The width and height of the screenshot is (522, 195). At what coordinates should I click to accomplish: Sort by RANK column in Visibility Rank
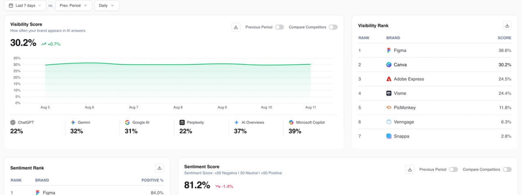point(364,38)
